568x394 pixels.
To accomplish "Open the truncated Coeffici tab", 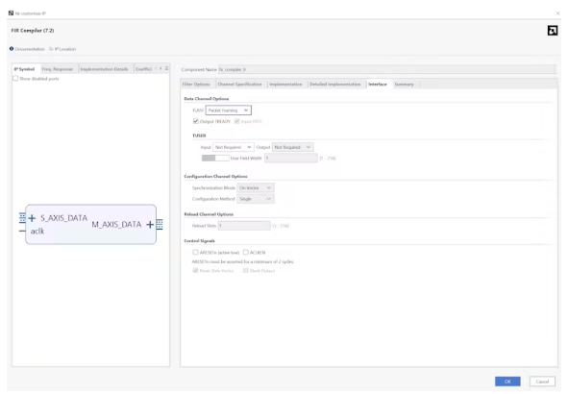I will click(x=143, y=69).
